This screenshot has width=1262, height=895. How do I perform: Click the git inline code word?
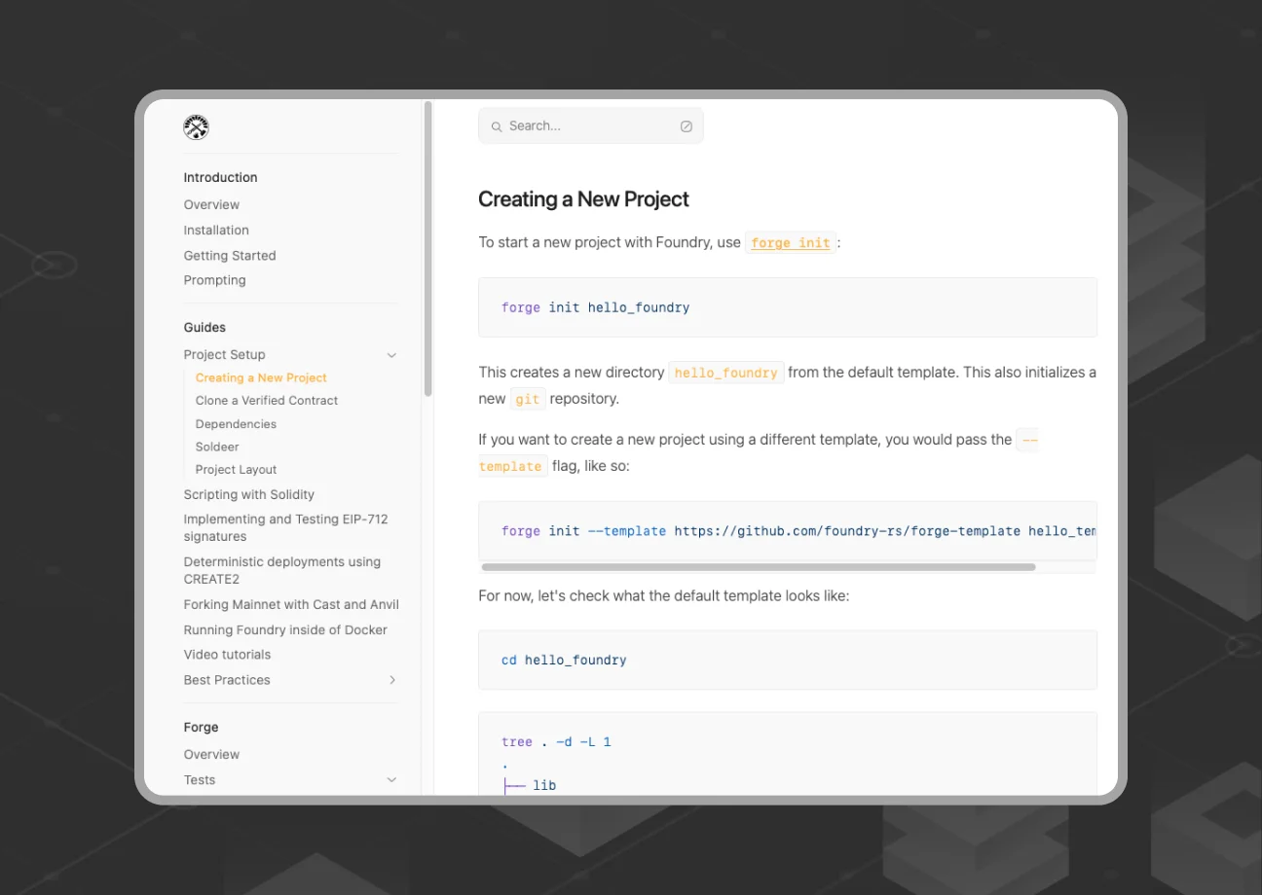527,399
